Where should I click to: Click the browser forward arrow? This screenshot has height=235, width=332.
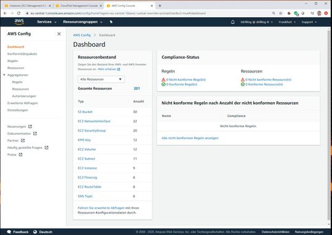tap(12, 13)
